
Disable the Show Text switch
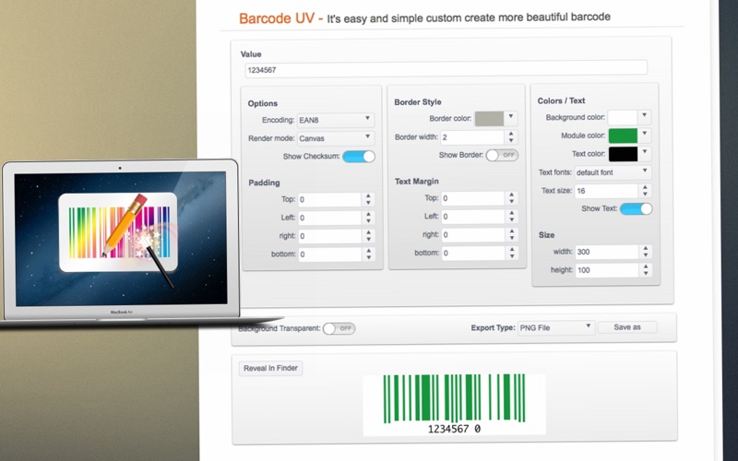point(636,209)
